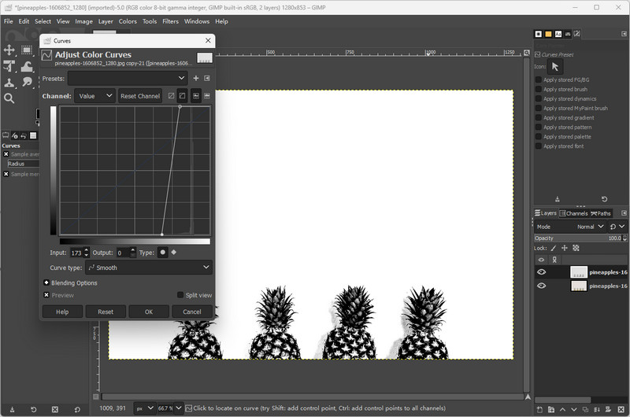Choose the Unified Transform tool
The image size is (630, 417).
9,66
